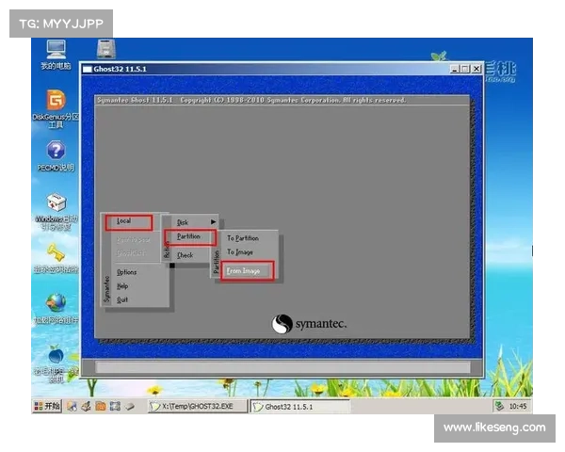Choose Partition in the Action submenu
The width and height of the screenshot is (565, 452).
(190, 237)
